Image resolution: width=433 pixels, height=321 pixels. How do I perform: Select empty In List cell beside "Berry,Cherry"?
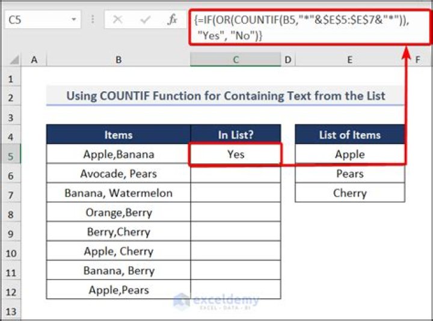click(236, 232)
